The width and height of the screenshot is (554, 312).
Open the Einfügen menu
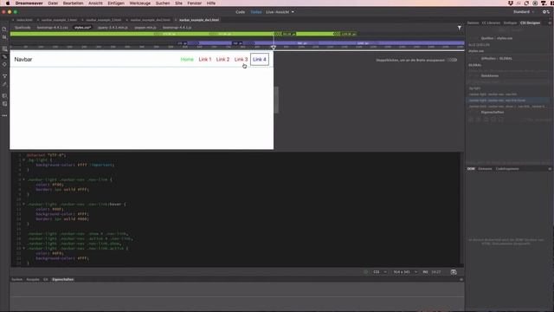coord(116,3)
